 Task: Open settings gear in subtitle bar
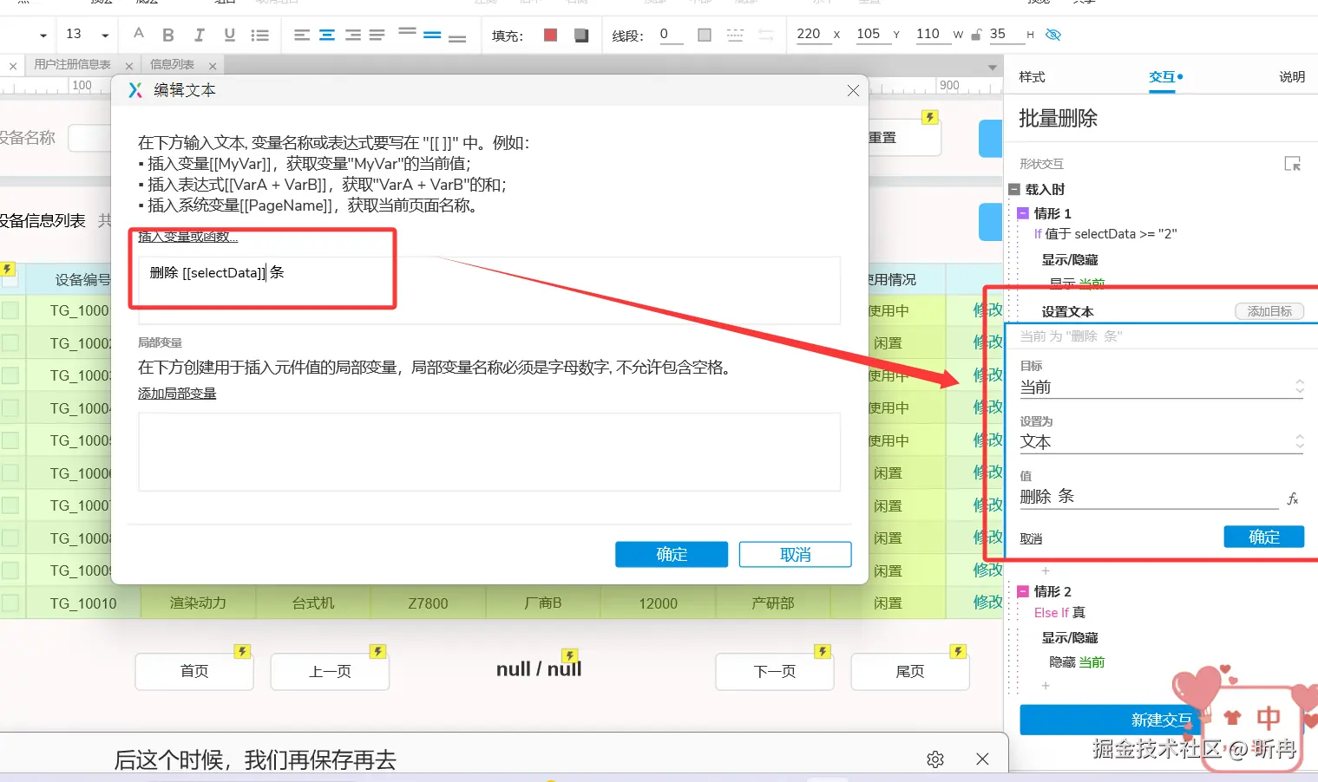pyautogui.click(x=935, y=759)
